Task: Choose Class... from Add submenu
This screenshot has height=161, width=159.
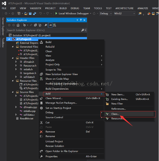Action: [x=129, y=114]
